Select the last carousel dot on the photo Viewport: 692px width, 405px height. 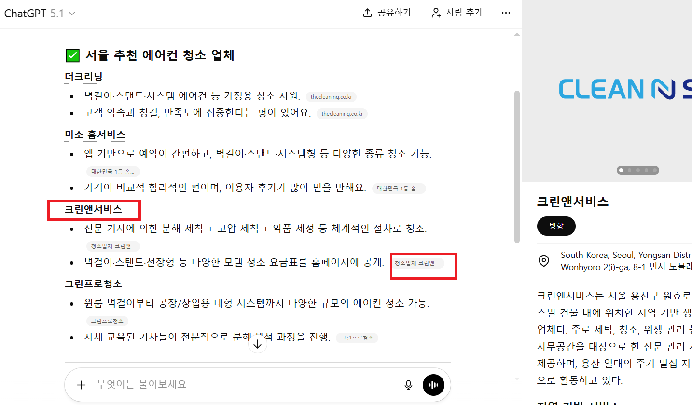pyautogui.click(x=655, y=170)
